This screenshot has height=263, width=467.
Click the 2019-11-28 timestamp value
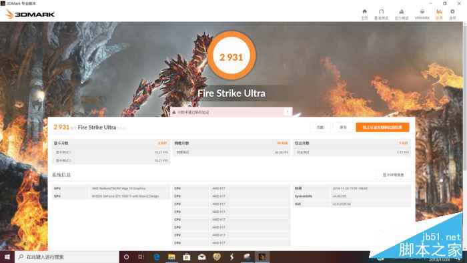[350, 188]
